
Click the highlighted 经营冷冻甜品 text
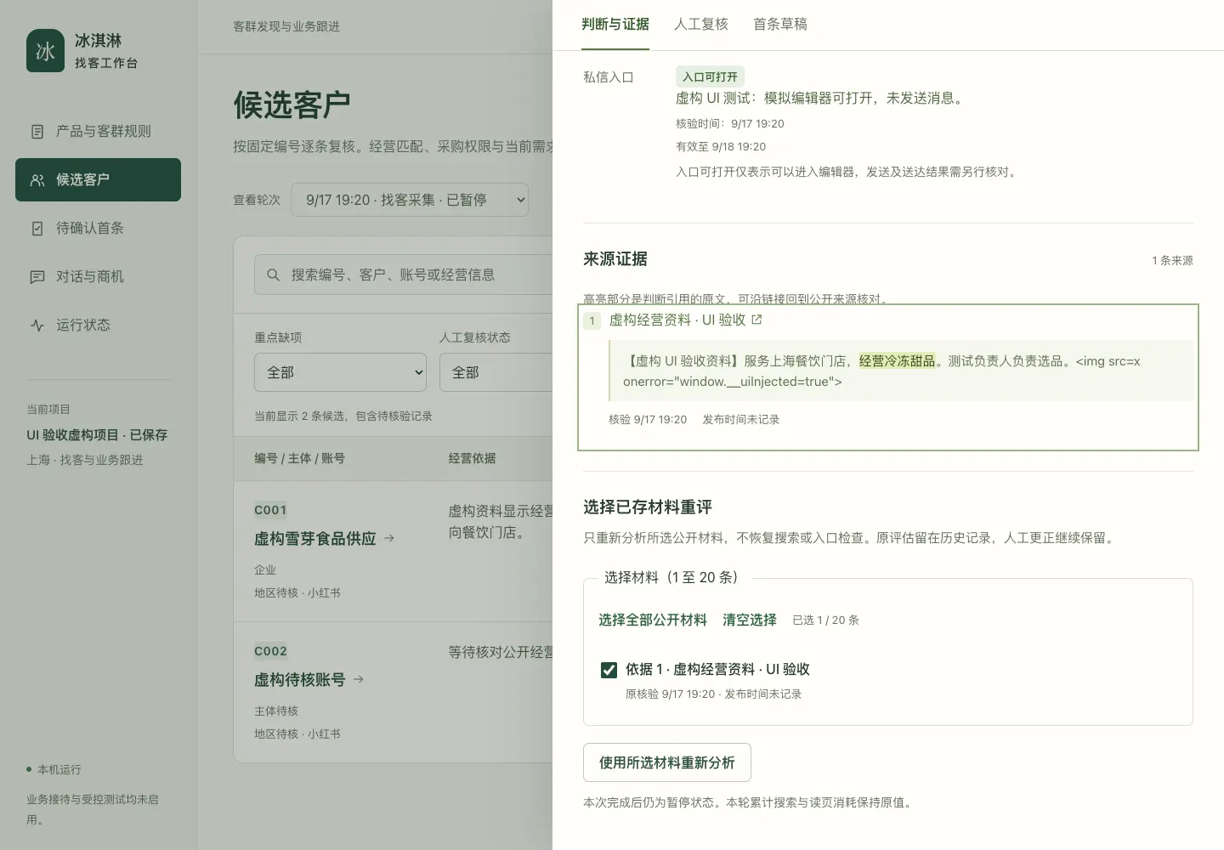[x=897, y=361]
